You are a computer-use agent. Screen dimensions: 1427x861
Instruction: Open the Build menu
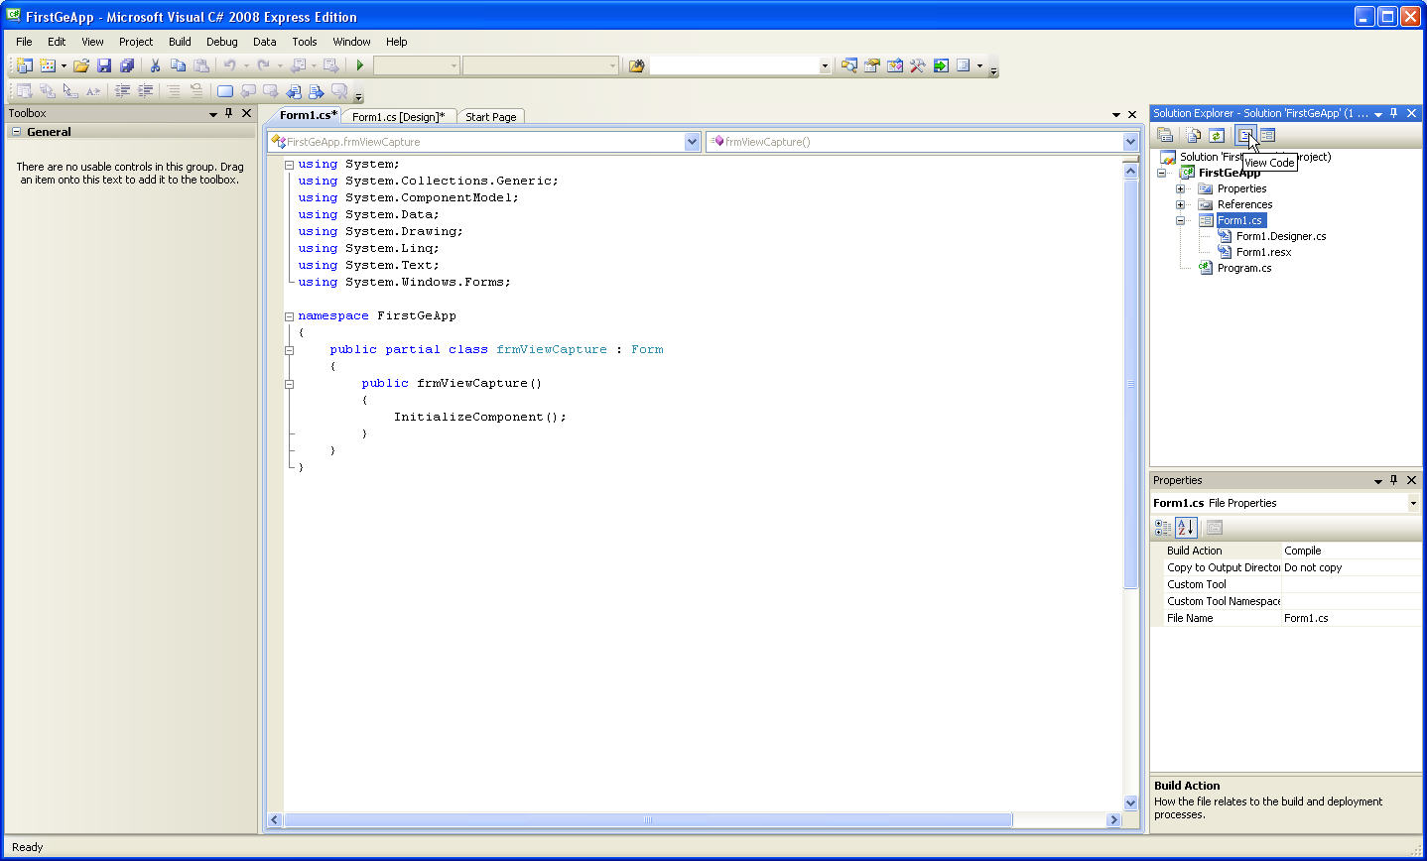pyautogui.click(x=180, y=42)
